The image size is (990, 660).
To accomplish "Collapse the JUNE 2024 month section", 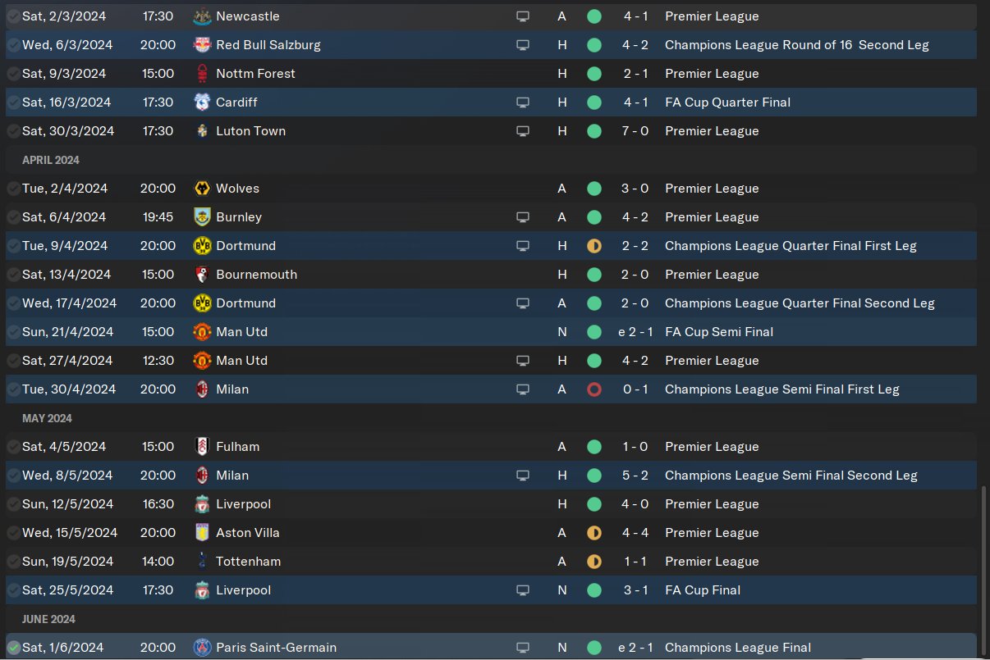I will pos(48,619).
